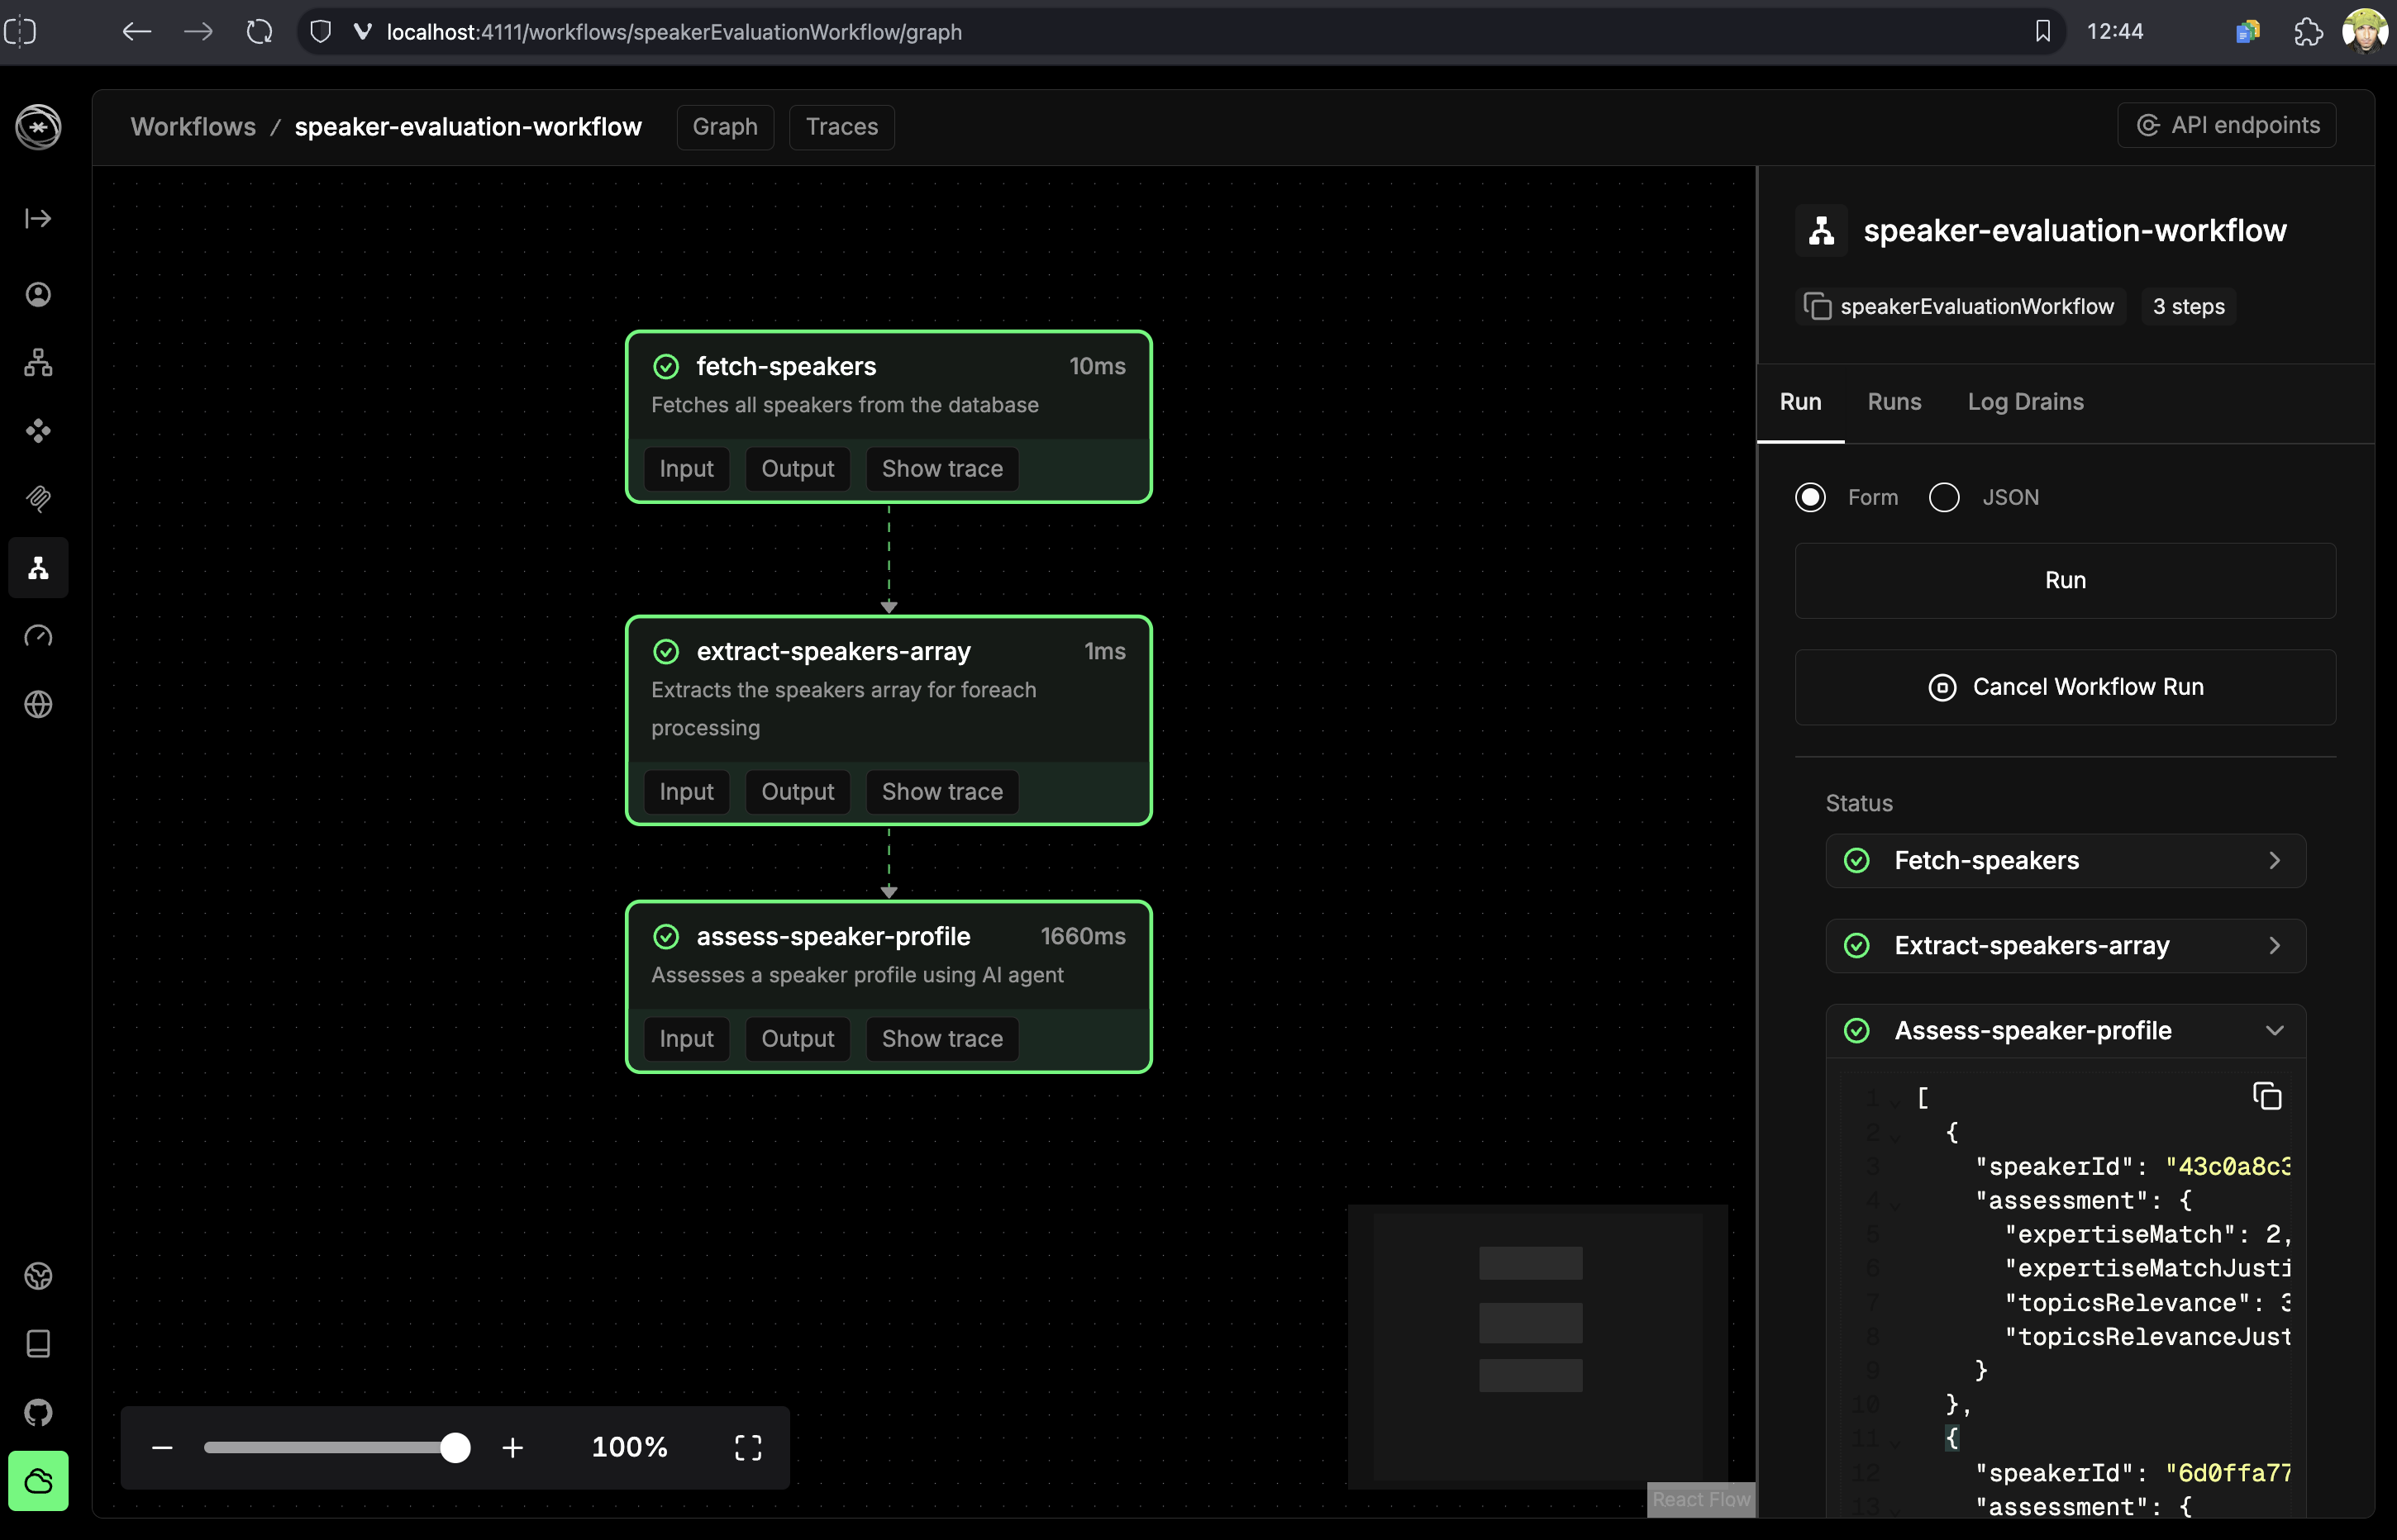
Task: Click the workflows icon in the sidebar
Action: tap(38, 568)
